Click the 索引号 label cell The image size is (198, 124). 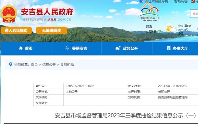tap(49, 86)
